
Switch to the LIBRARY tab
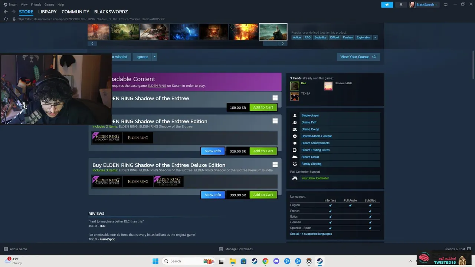47,12
